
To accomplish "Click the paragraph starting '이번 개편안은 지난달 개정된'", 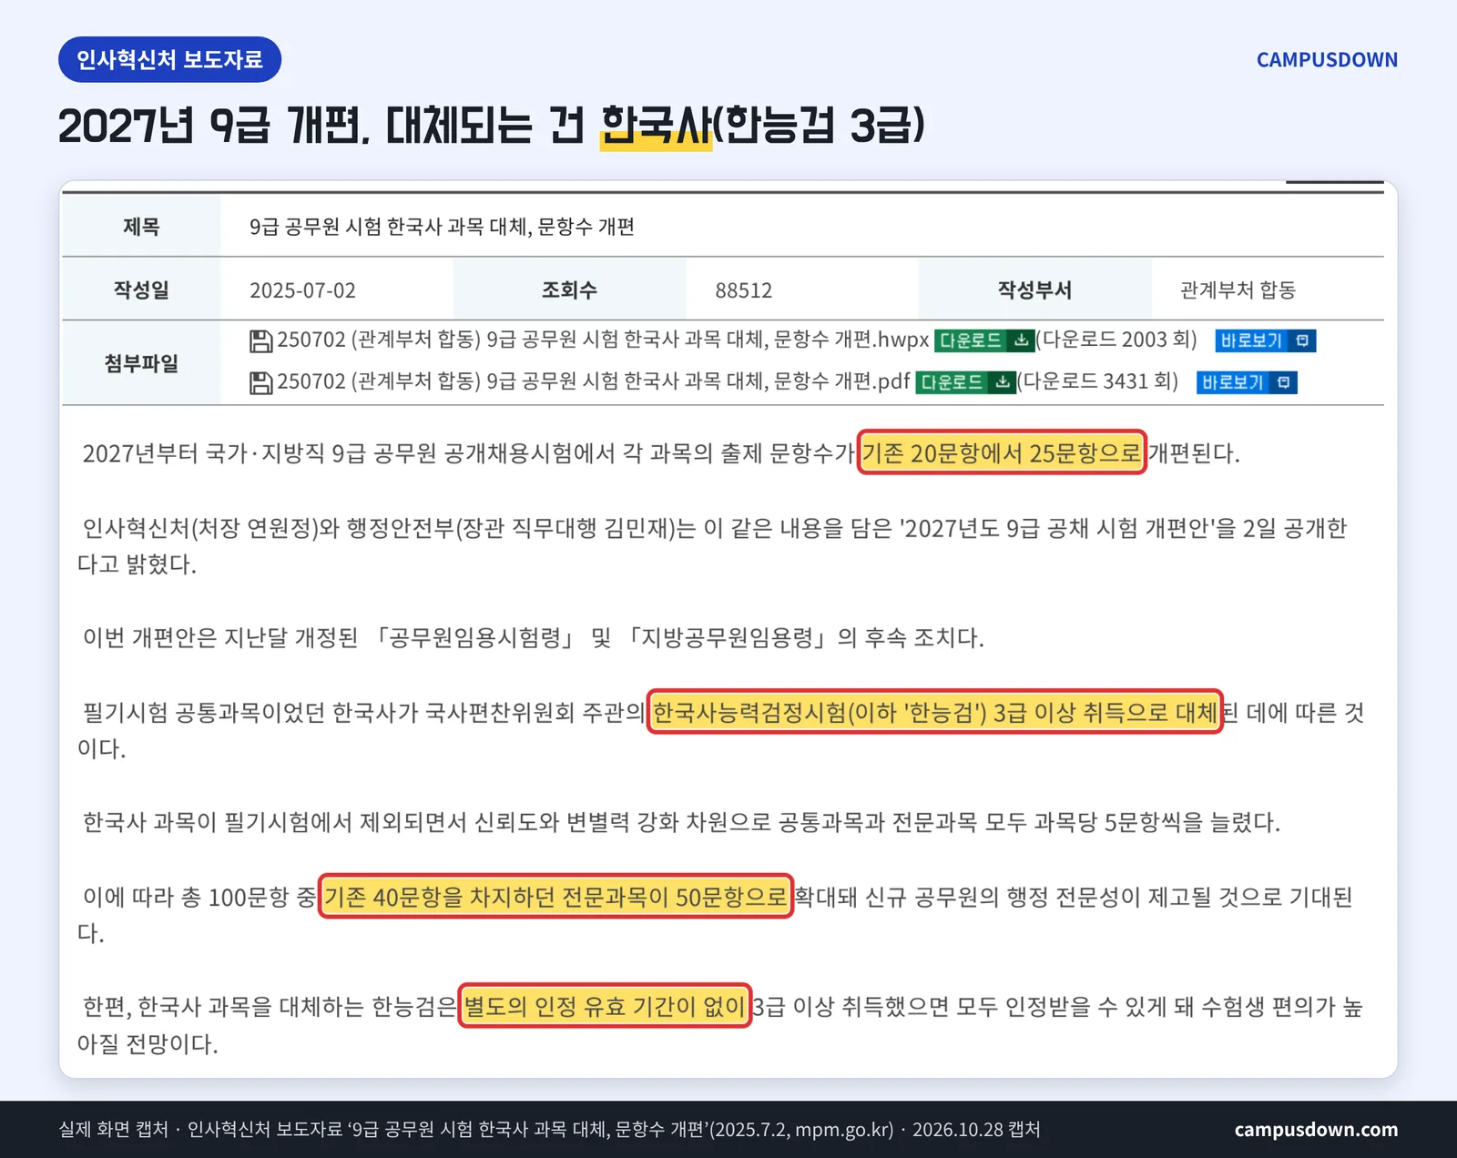I will [534, 638].
